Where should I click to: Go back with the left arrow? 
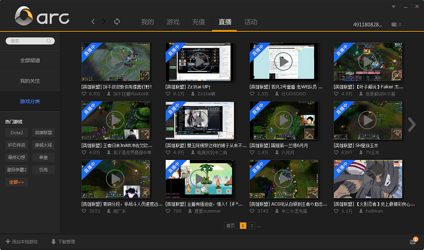(x=93, y=22)
